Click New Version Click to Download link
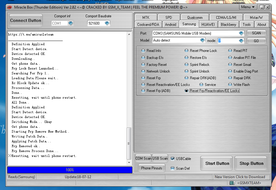The width and height of the screenshot is (276, 190). [240, 177]
